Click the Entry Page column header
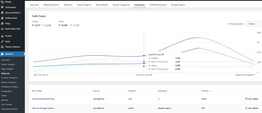Viewport: 262px width, 113px height. point(37,91)
